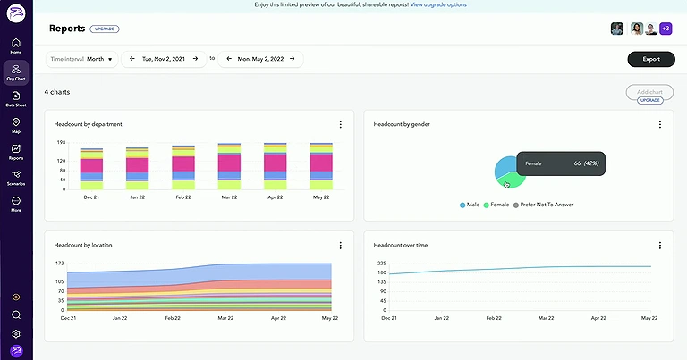Open the Data Sheet sidebar item
687x360 pixels.
16,99
